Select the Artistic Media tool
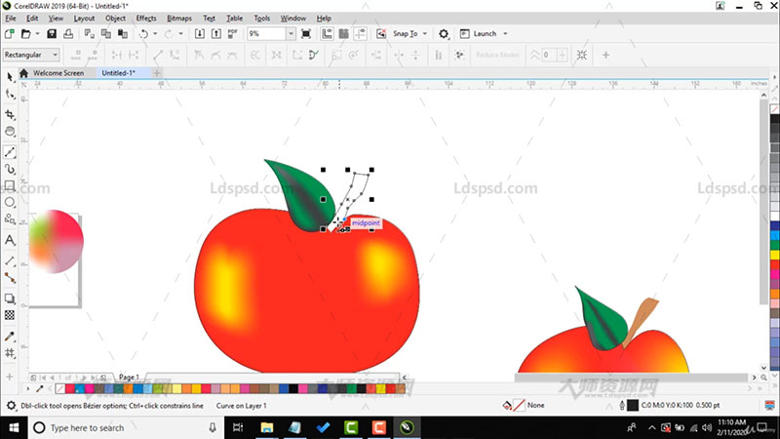 click(10, 169)
